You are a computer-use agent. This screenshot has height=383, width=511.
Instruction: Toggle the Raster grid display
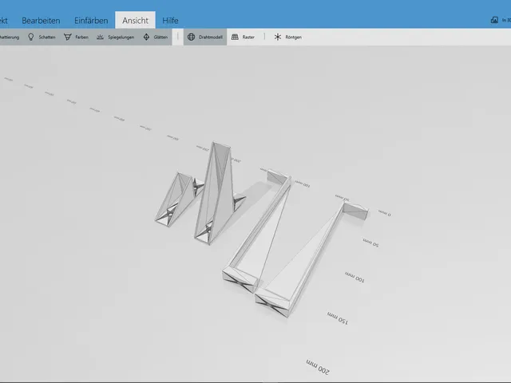point(243,37)
